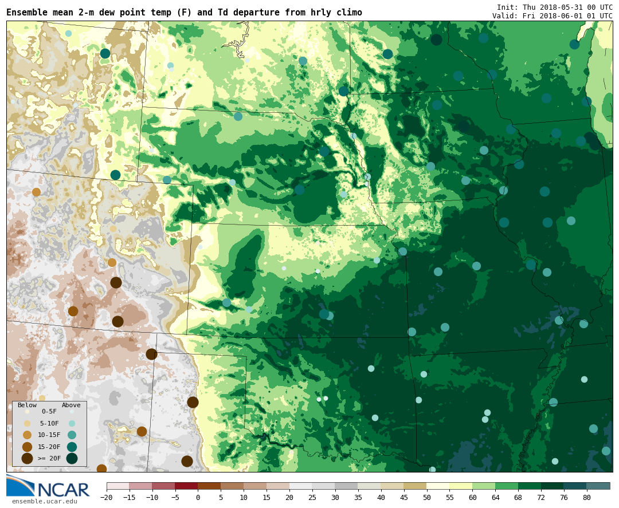619x508 pixels.
Task: Click the legend's Below 10-15F orange-brown circle
Action: (28, 435)
